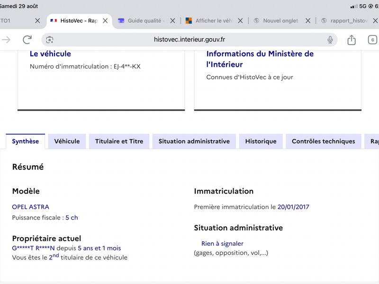The height and width of the screenshot is (284, 379).
Task: Click Connues d'HistoVec à ce jour text
Action: coord(250,77)
